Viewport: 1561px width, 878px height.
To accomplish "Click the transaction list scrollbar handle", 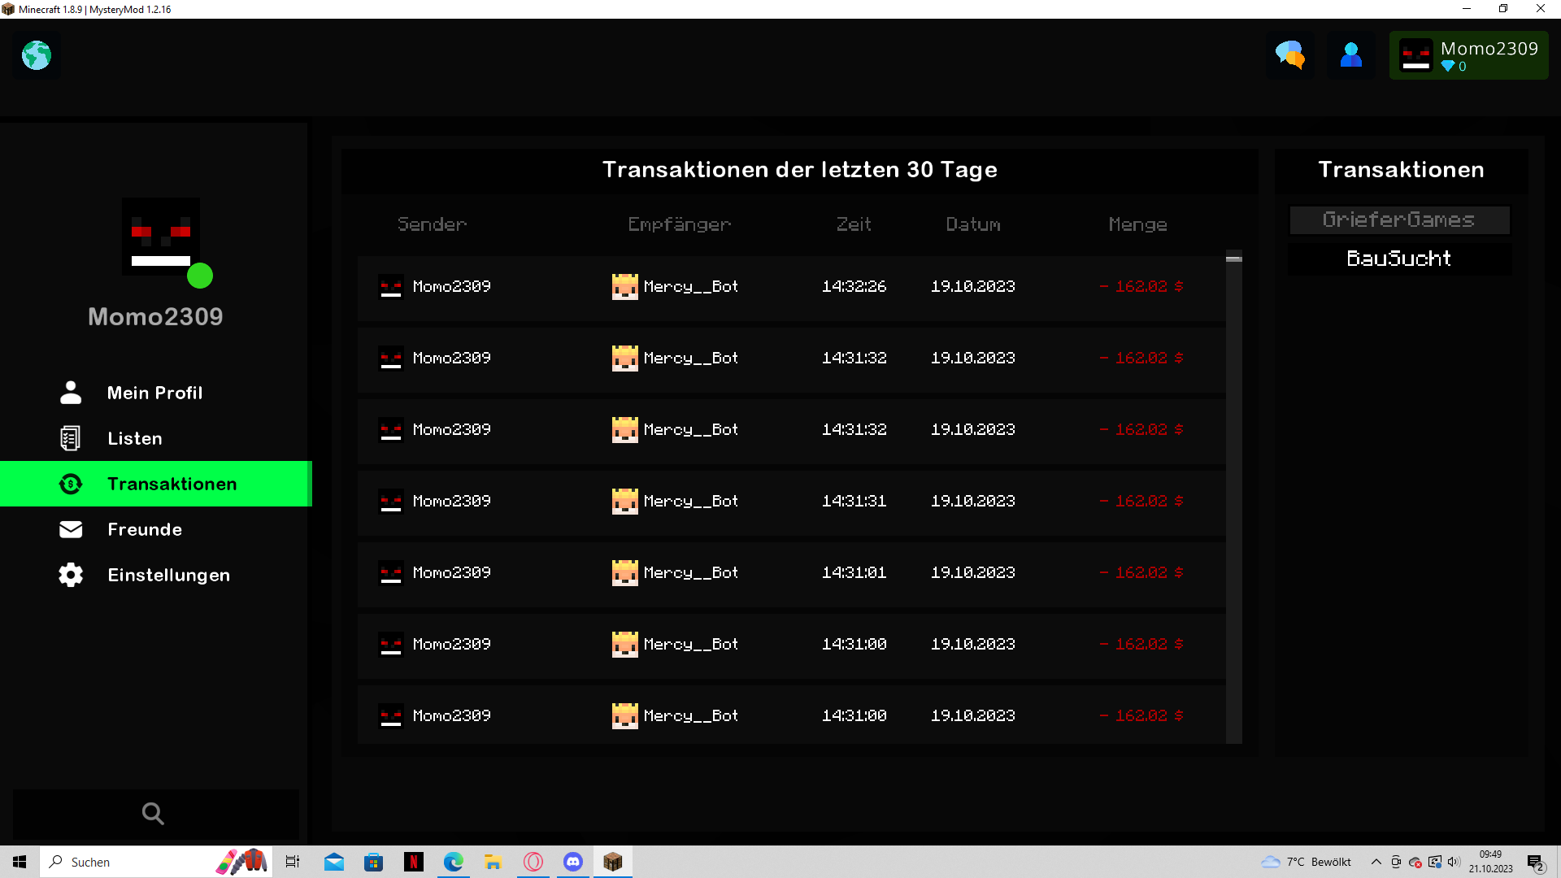I will click(x=1233, y=259).
